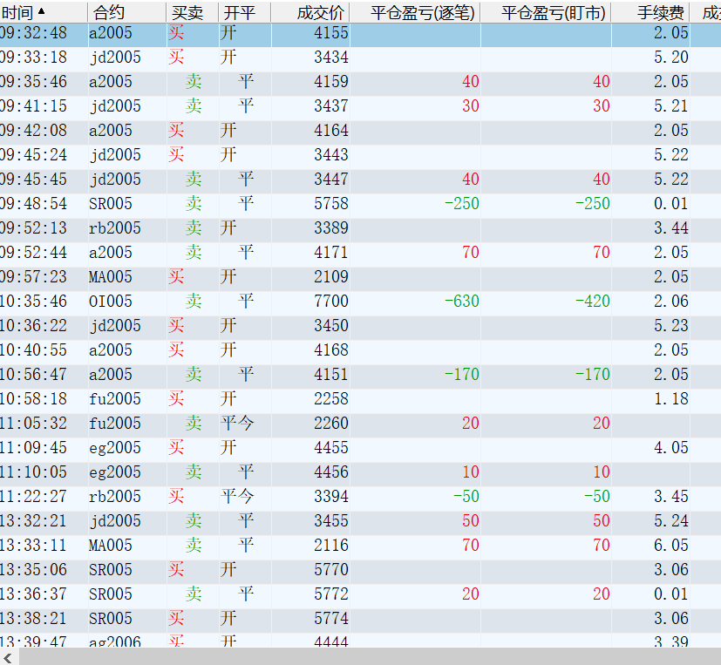Screen dimensions: 721x665
Task: Click MA005 contract at 09:57:23
Action: pyautogui.click(x=111, y=276)
